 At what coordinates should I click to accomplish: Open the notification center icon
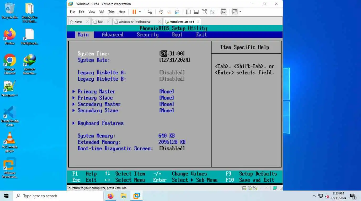point(353,196)
